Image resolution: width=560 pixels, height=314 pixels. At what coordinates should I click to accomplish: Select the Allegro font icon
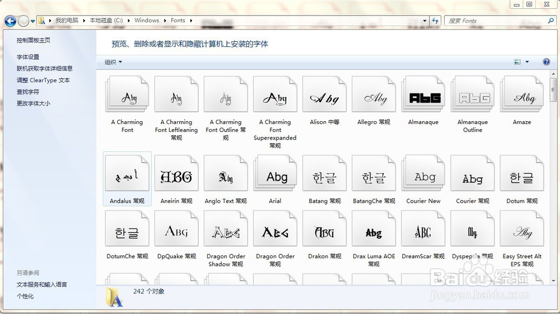tap(374, 94)
